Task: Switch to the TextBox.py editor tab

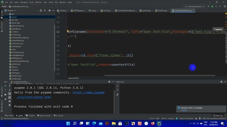Action: [x=162, y=11]
